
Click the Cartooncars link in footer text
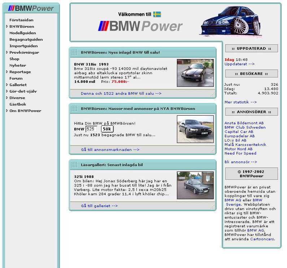pyautogui.click(x=262, y=239)
